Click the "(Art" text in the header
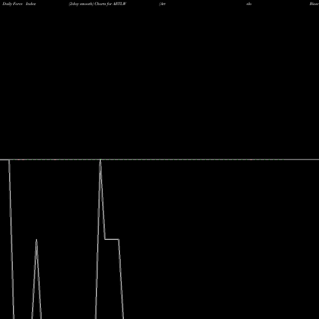This screenshot has height=319, width=319. click(x=162, y=4)
